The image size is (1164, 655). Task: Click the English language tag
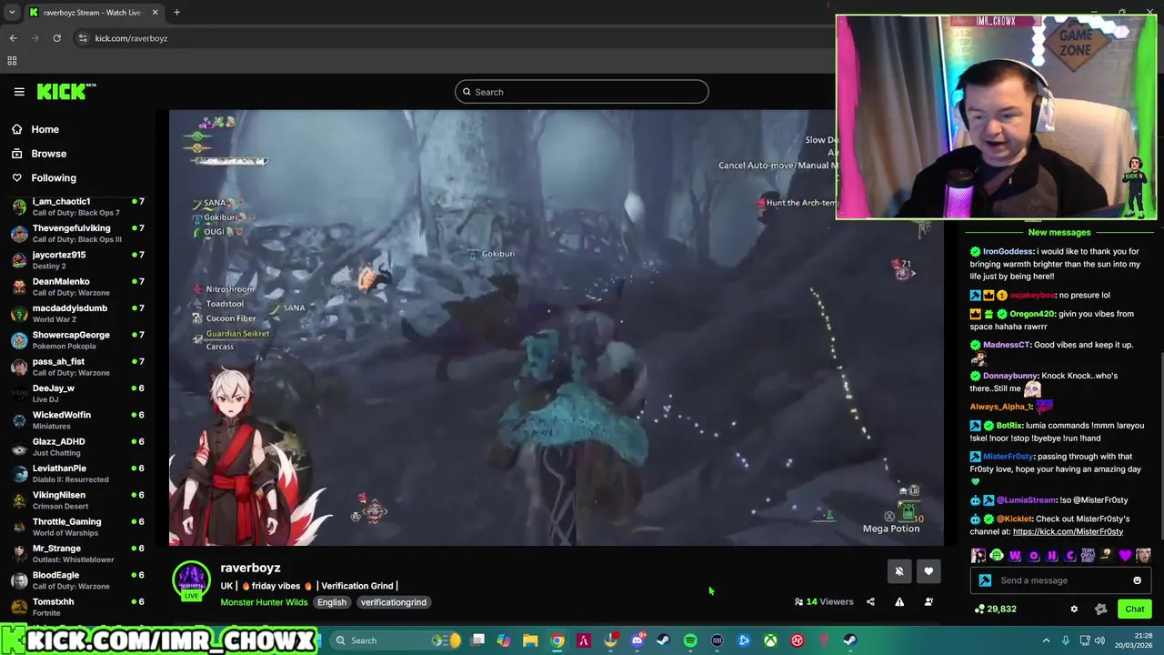(332, 602)
